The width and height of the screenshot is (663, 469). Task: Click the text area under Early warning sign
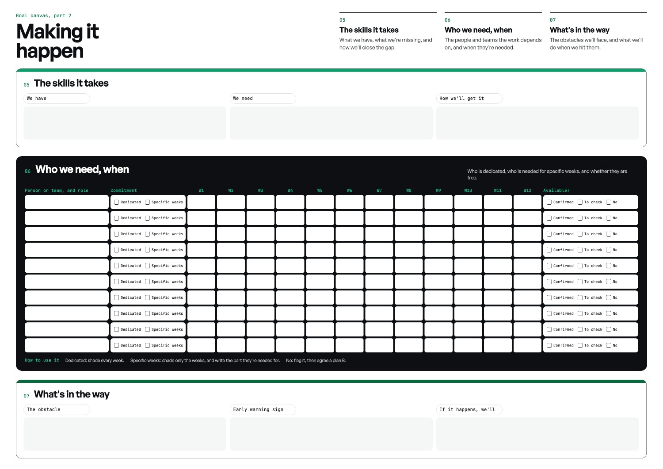(331, 434)
